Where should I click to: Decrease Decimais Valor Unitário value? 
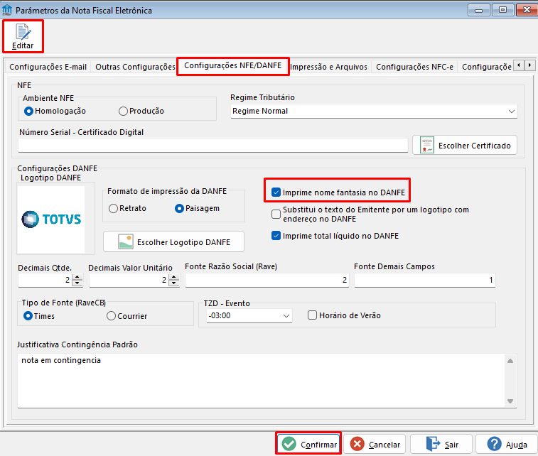pos(174,283)
